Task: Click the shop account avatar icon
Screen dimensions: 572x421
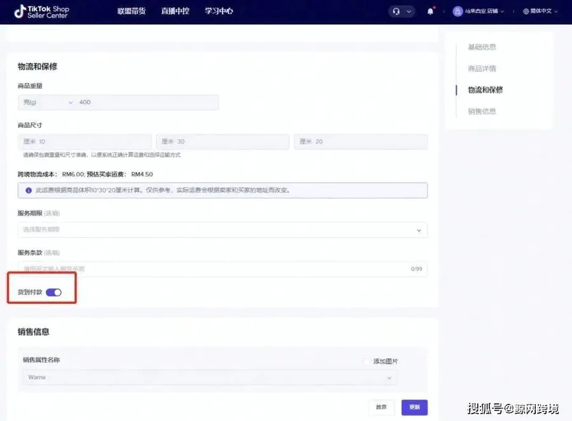Action: click(458, 11)
